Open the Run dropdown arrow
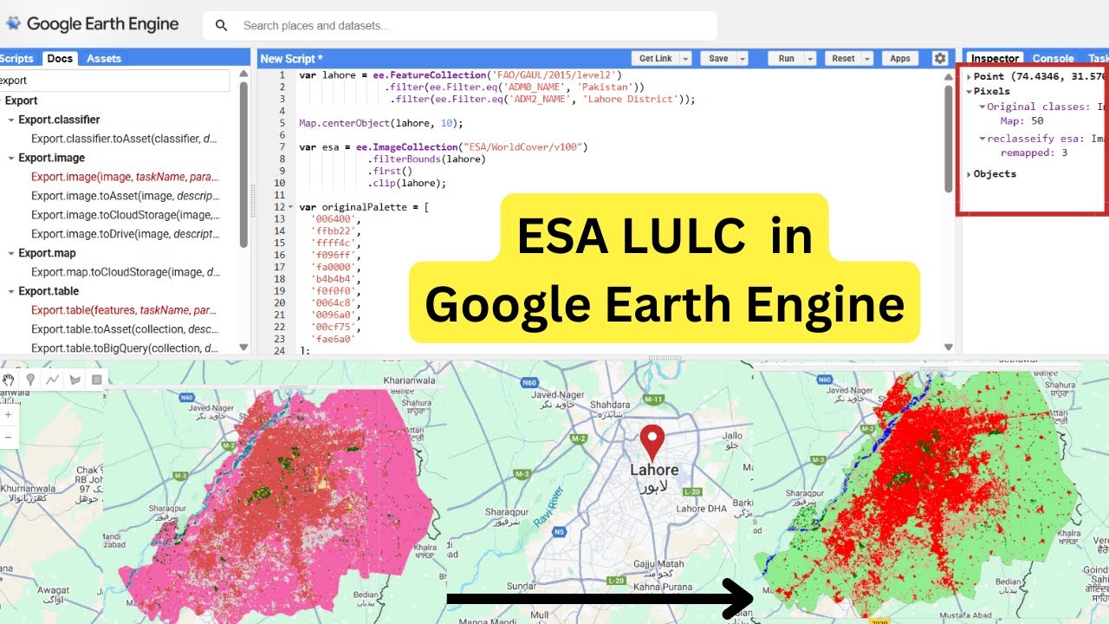 tap(810, 58)
